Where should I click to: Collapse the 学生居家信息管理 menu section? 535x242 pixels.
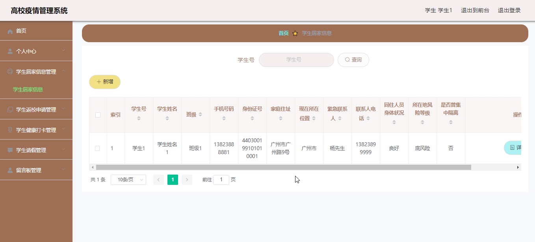(x=63, y=71)
